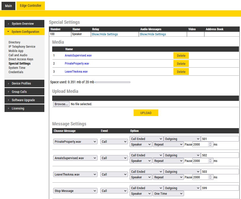Open the PrivateProperty.wav file link
241x199 pixels.
(x=77, y=64)
